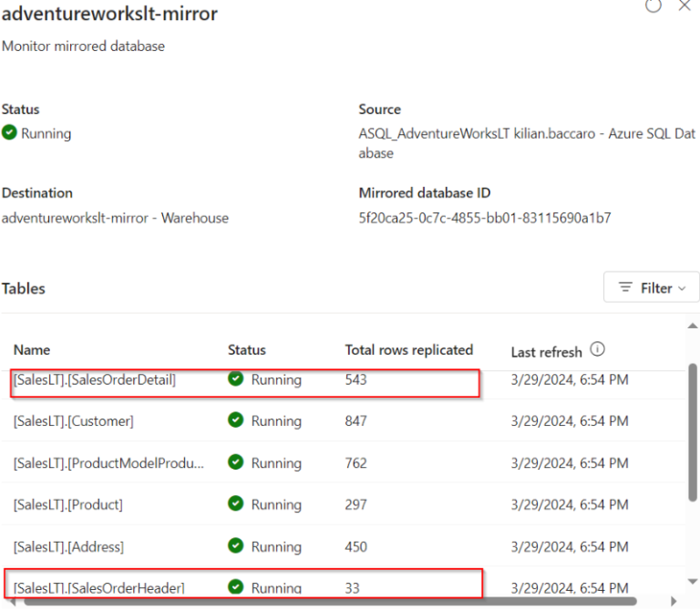The height and width of the screenshot is (611, 700).
Task: Click green status icon next to overall Running
Action: (x=9, y=132)
